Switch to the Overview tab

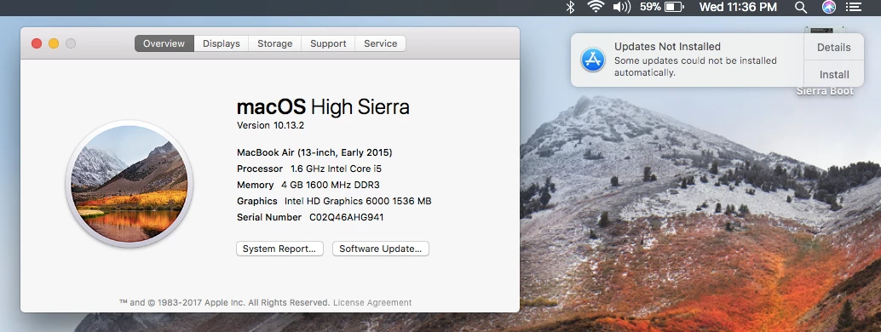click(x=164, y=43)
